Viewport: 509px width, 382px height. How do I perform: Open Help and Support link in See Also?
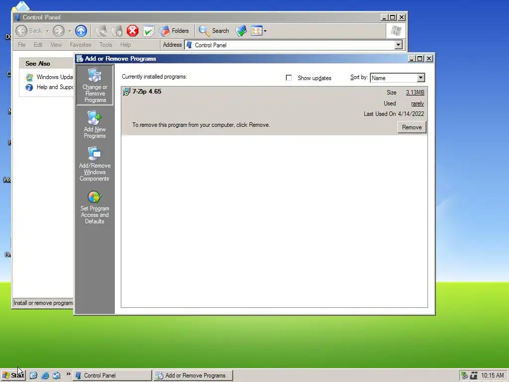[x=55, y=87]
